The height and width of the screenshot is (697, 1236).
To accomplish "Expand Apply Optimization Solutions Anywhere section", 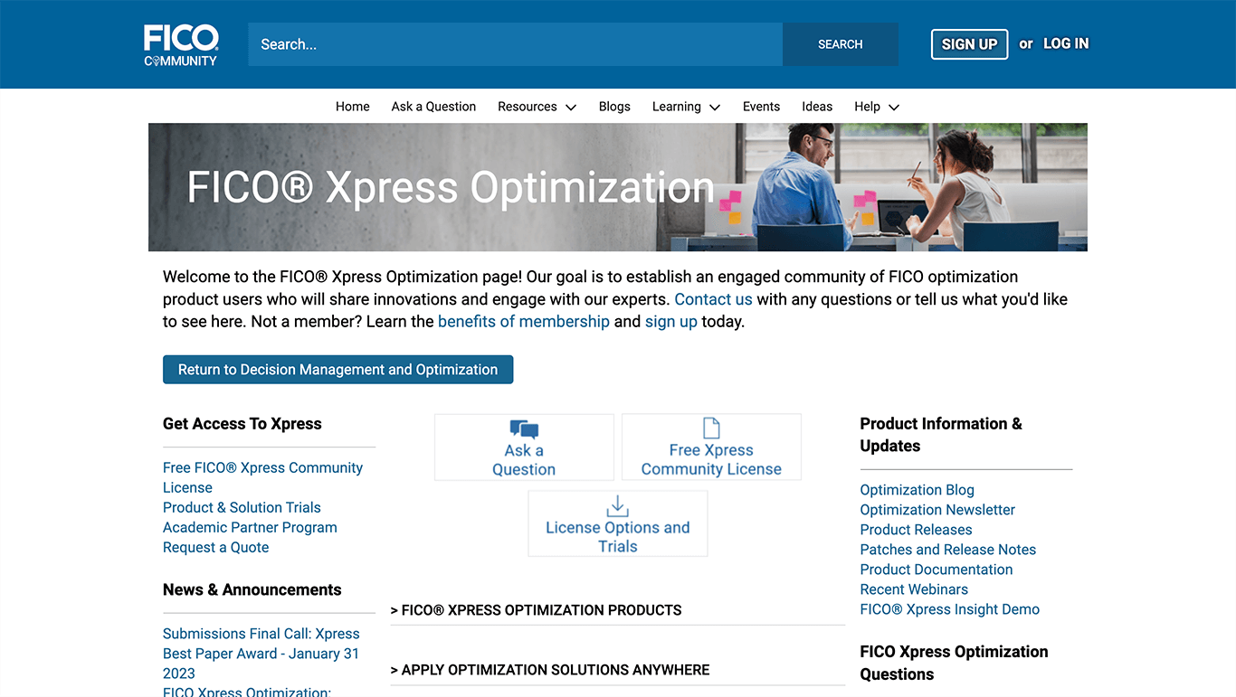I will click(550, 670).
